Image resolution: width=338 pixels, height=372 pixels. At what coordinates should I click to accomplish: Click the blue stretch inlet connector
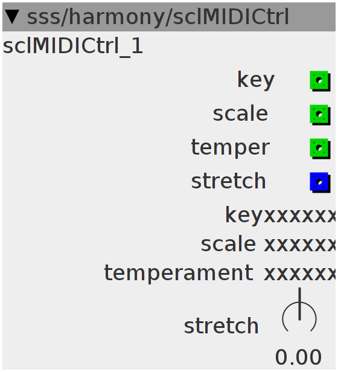[x=320, y=182]
